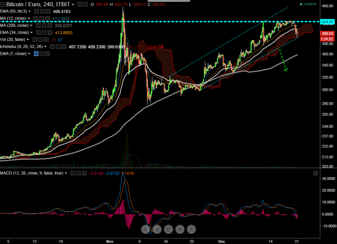Click the orange 413.8803 EMA value
The image size is (337, 244).
(x=64, y=33)
